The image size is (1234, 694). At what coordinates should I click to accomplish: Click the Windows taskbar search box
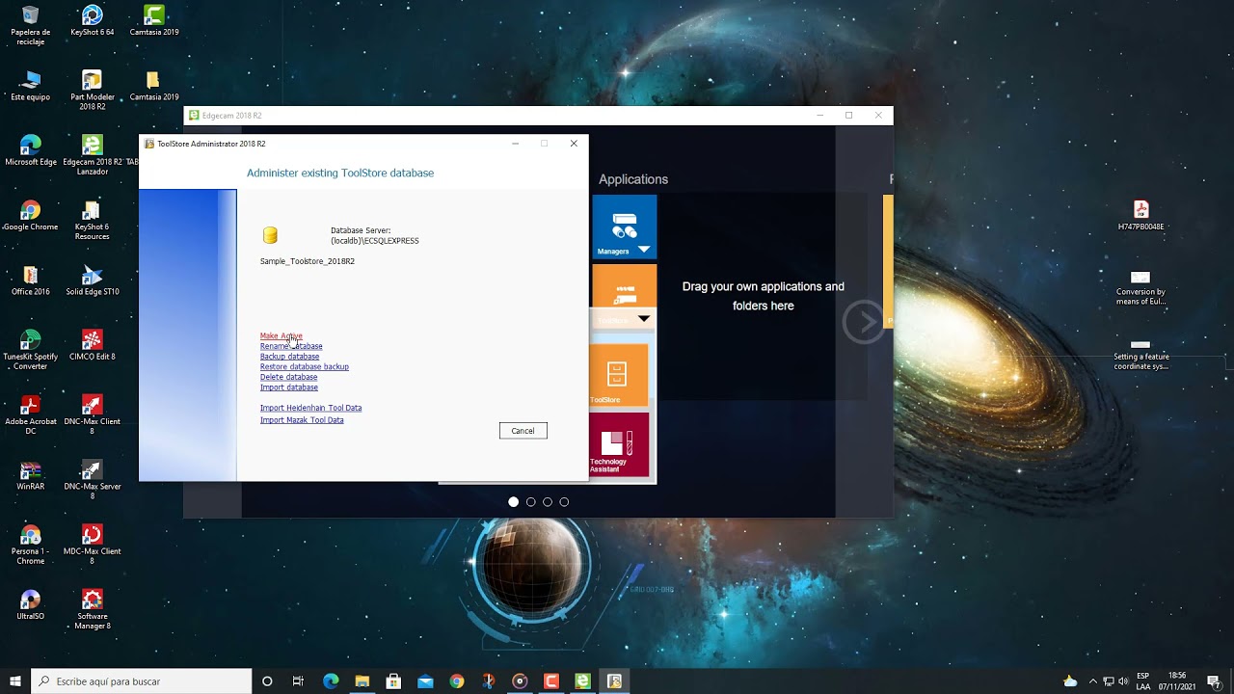pos(142,681)
